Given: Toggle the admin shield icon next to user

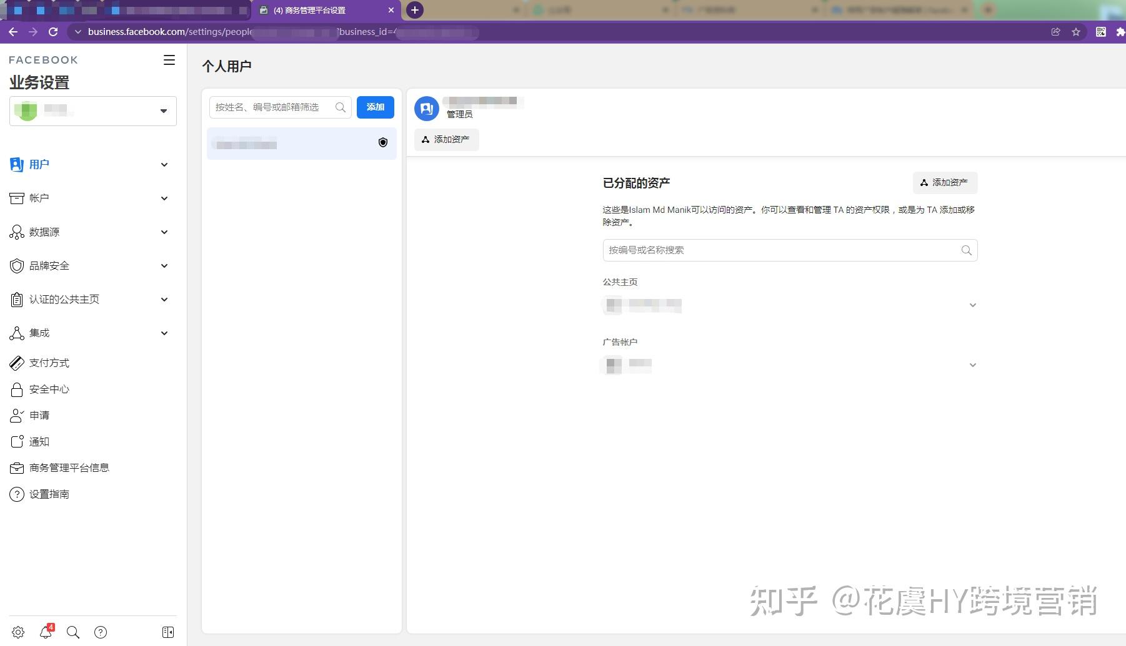Looking at the screenshot, I should 383,142.
